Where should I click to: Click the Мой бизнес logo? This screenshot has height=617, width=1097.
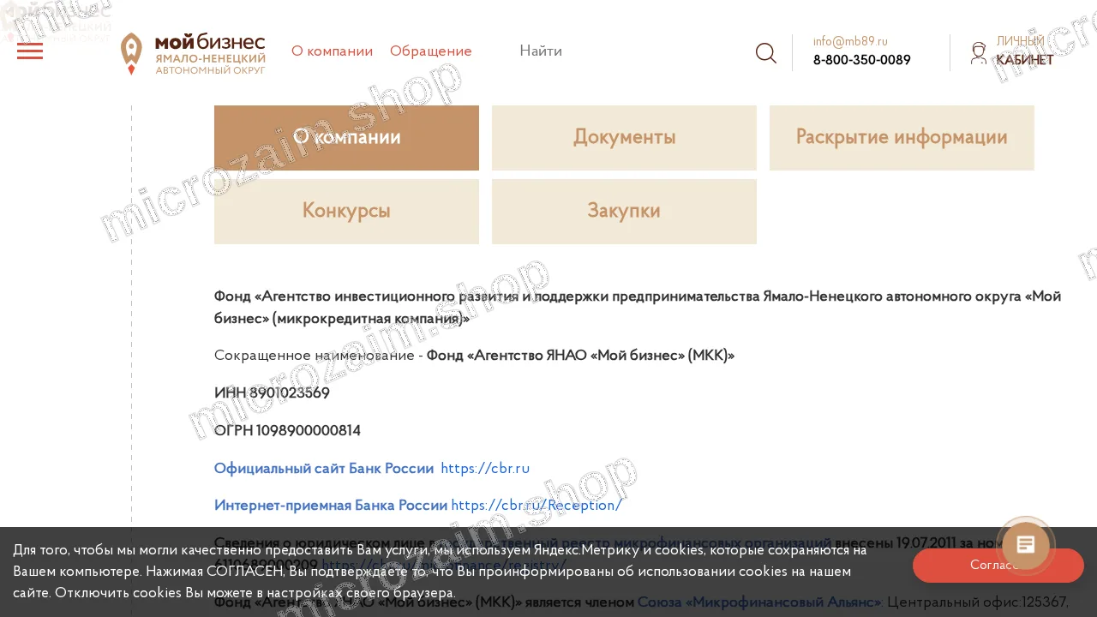[193, 53]
